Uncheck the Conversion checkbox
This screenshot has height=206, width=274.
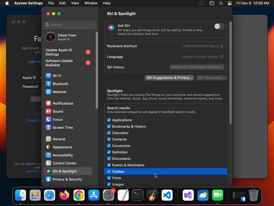109,146
